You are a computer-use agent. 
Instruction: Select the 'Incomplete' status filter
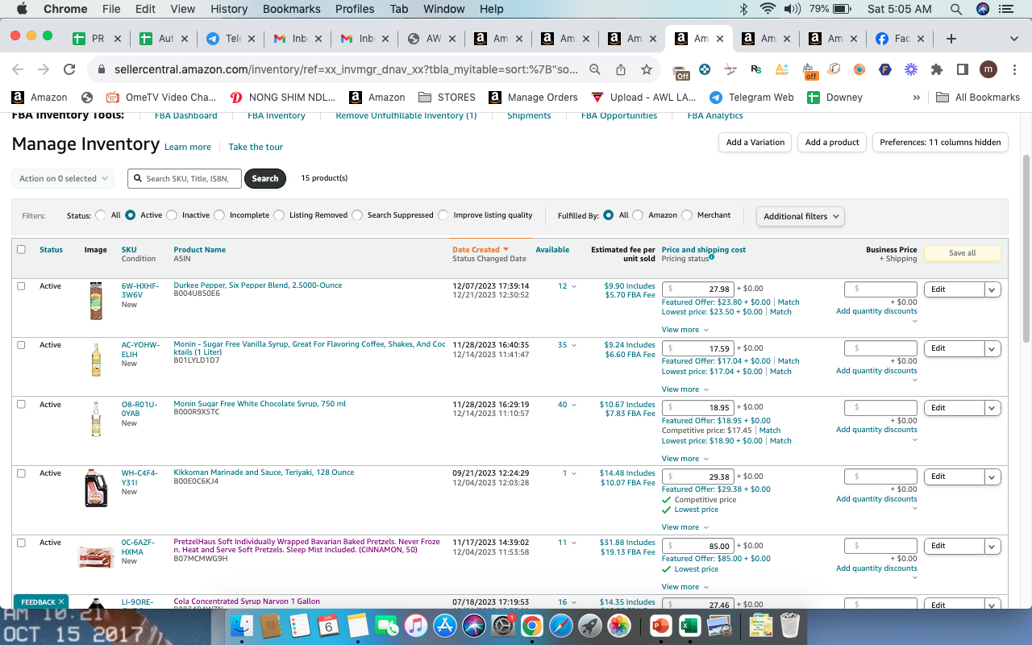click(x=219, y=215)
